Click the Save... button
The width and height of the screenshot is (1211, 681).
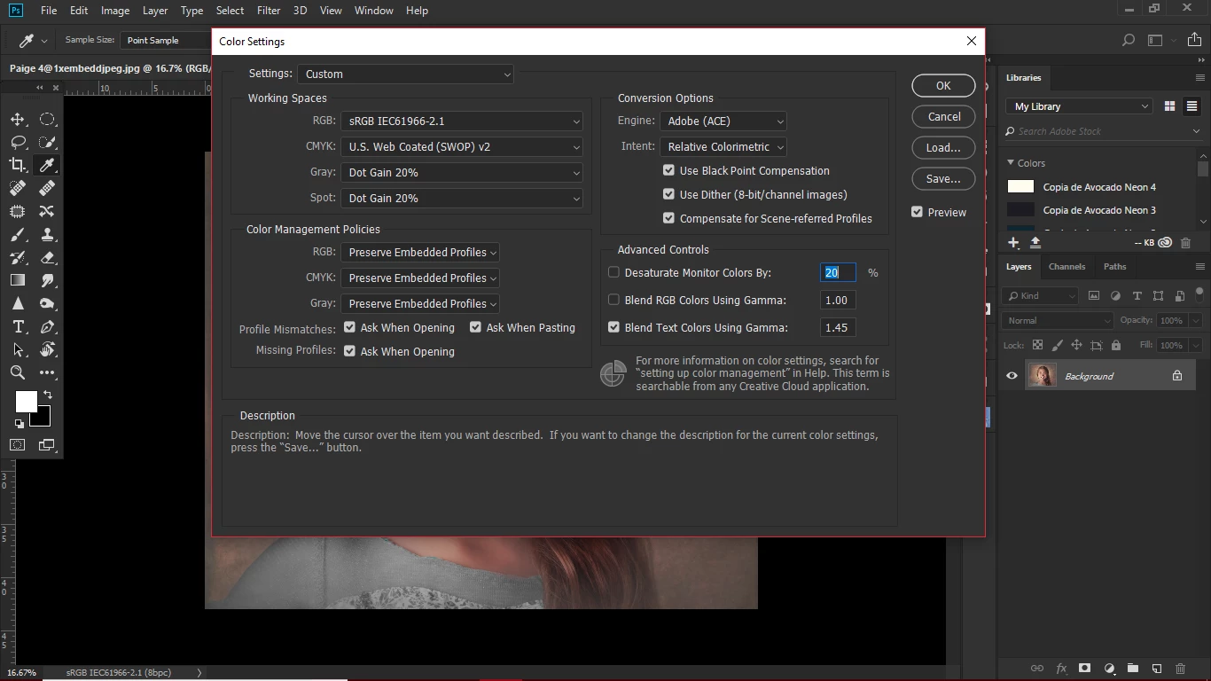click(943, 179)
